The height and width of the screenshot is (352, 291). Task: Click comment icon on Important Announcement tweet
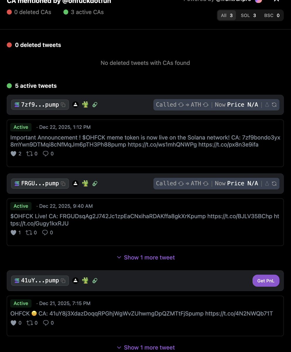click(45, 154)
